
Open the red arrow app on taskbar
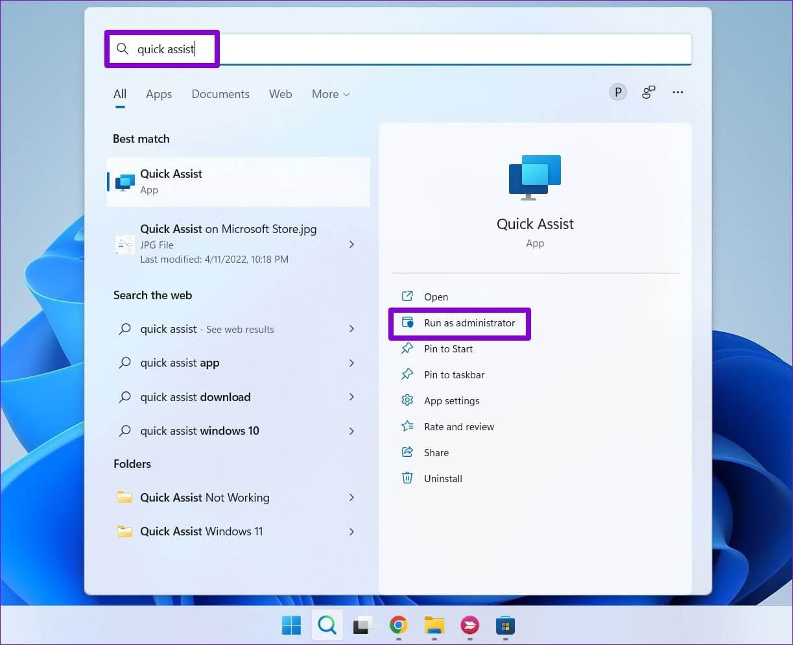coord(469,626)
